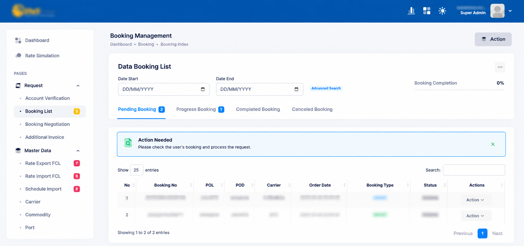Click the top-right Action button
The image size is (524, 246).
(x=493, y=39)
